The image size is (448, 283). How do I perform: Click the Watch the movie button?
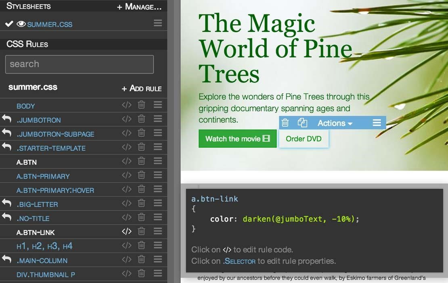point(237,138)
